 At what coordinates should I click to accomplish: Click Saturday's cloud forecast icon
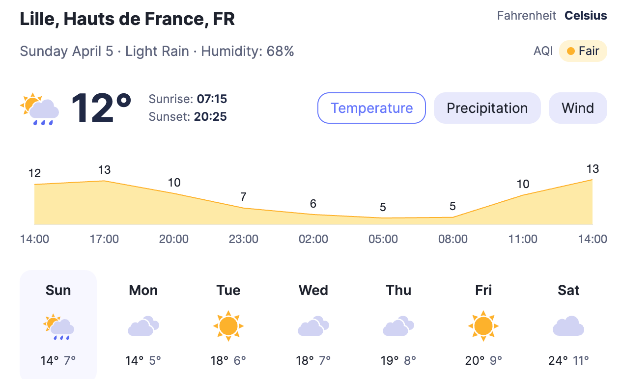tap(568, 326)
